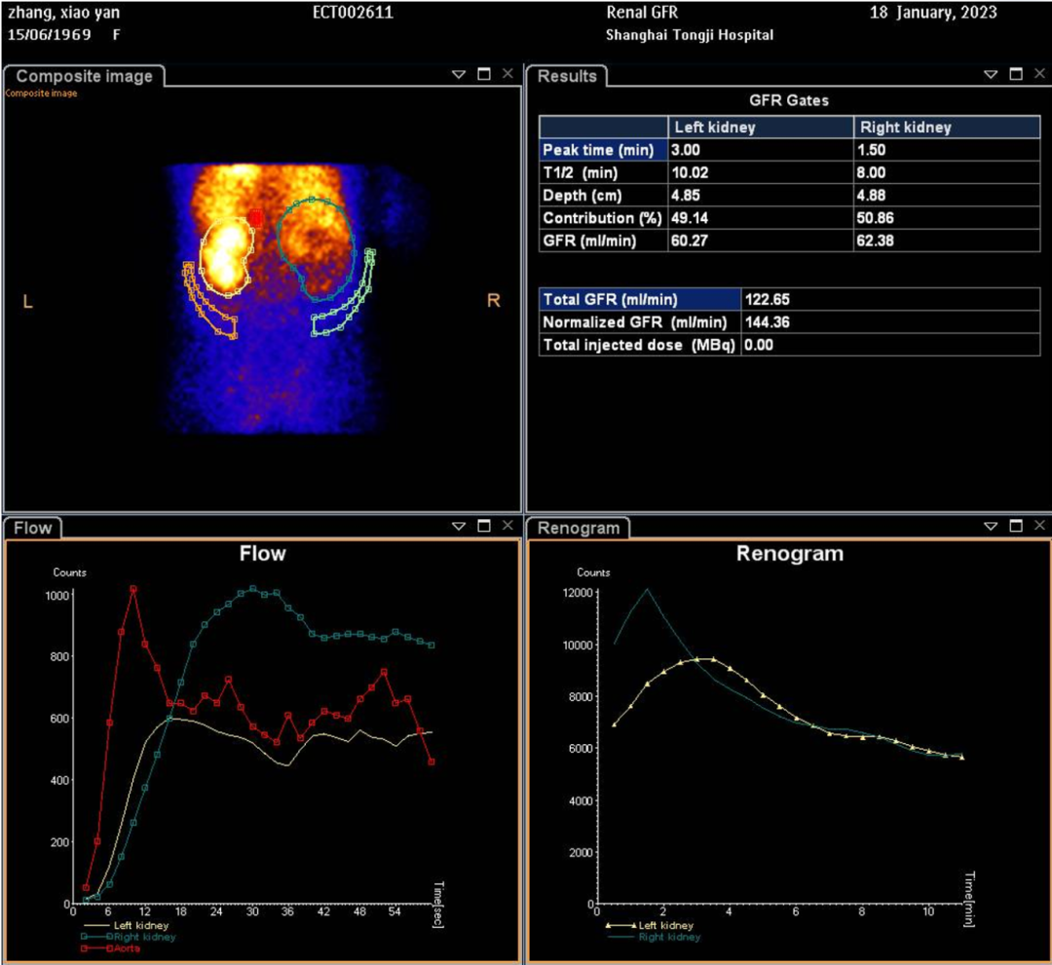Maximize the Flow panel
This screenshot has width=1052, height=965.
click(x=484, y=526)
